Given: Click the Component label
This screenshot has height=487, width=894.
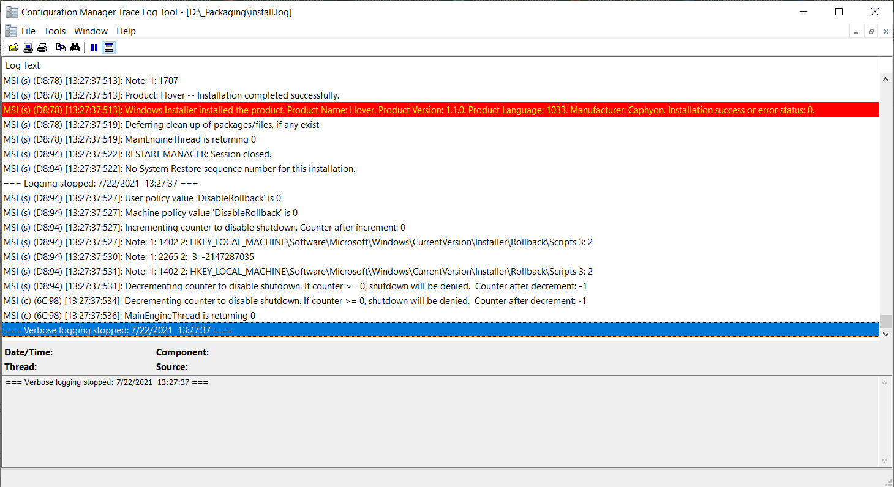Looking at the screenshot, I should pos(182,352).
